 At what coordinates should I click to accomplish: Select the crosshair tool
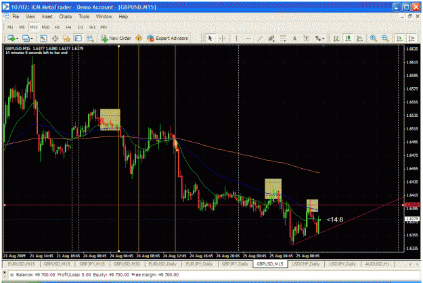(x=222, y=38)
